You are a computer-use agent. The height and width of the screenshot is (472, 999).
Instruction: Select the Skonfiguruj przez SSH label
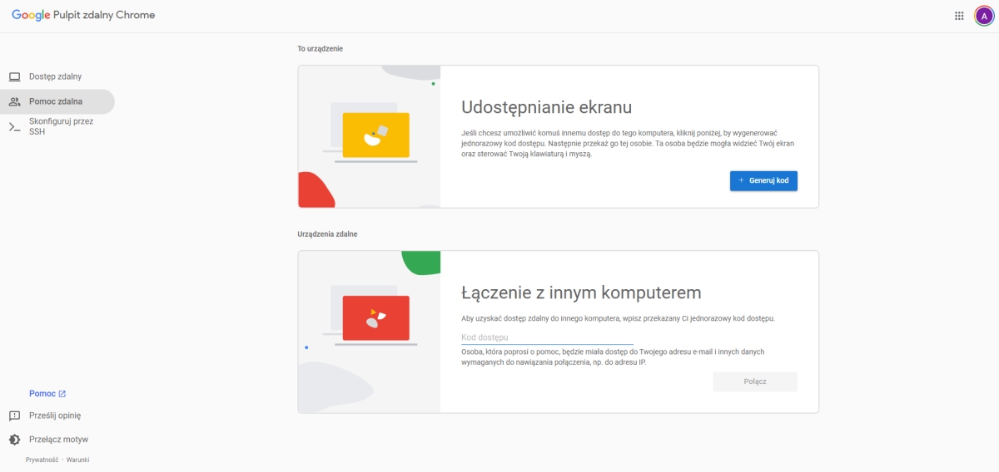[61, 126]
